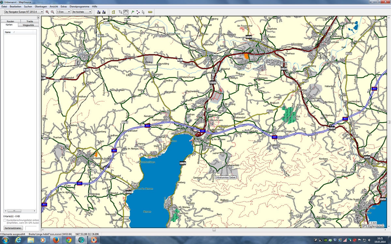This screenshot has width=391, height=244.
Task: Open the City Navigator Europe map product dropdown
Action: coord(42,12)
